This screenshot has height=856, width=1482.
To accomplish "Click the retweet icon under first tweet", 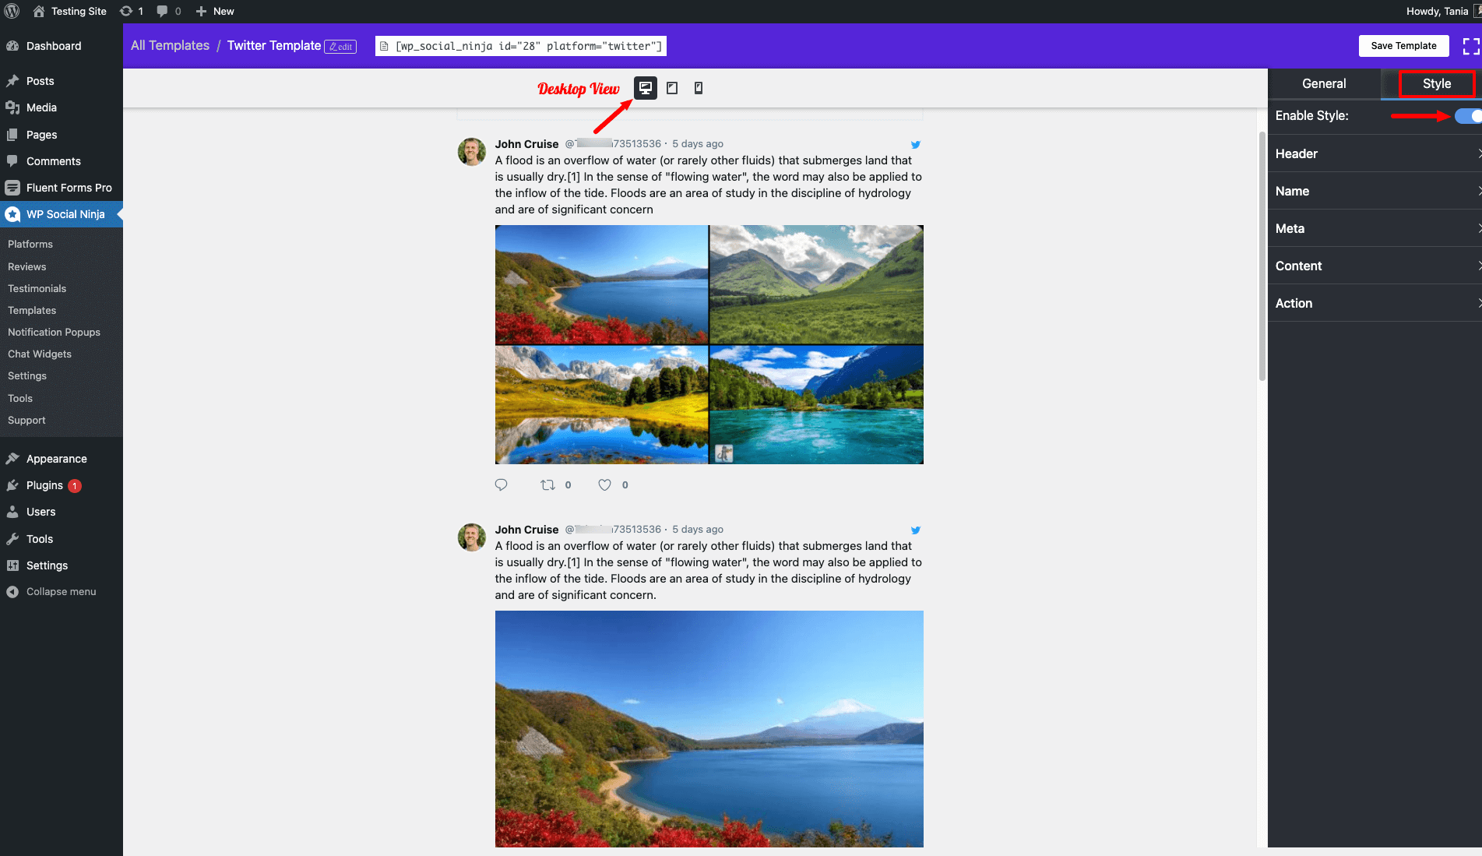I will click(x=548, y=484).
